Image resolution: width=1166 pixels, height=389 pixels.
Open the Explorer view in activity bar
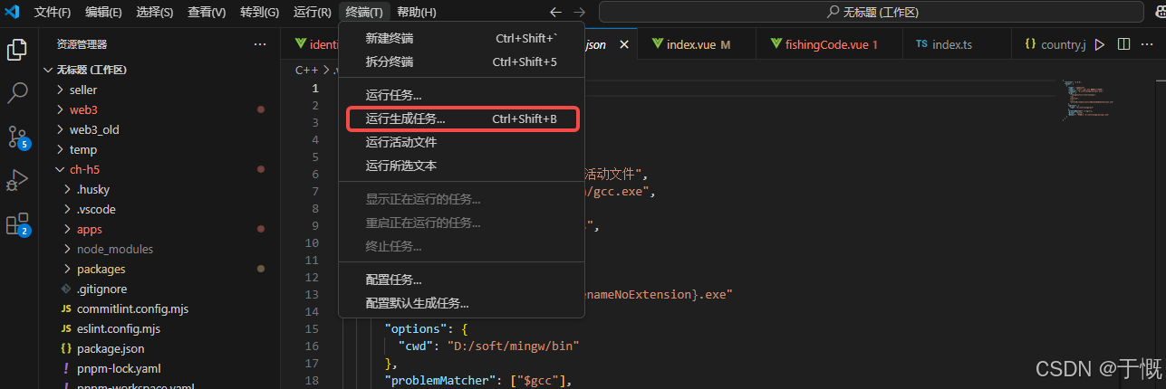click(x=17, y=50)
